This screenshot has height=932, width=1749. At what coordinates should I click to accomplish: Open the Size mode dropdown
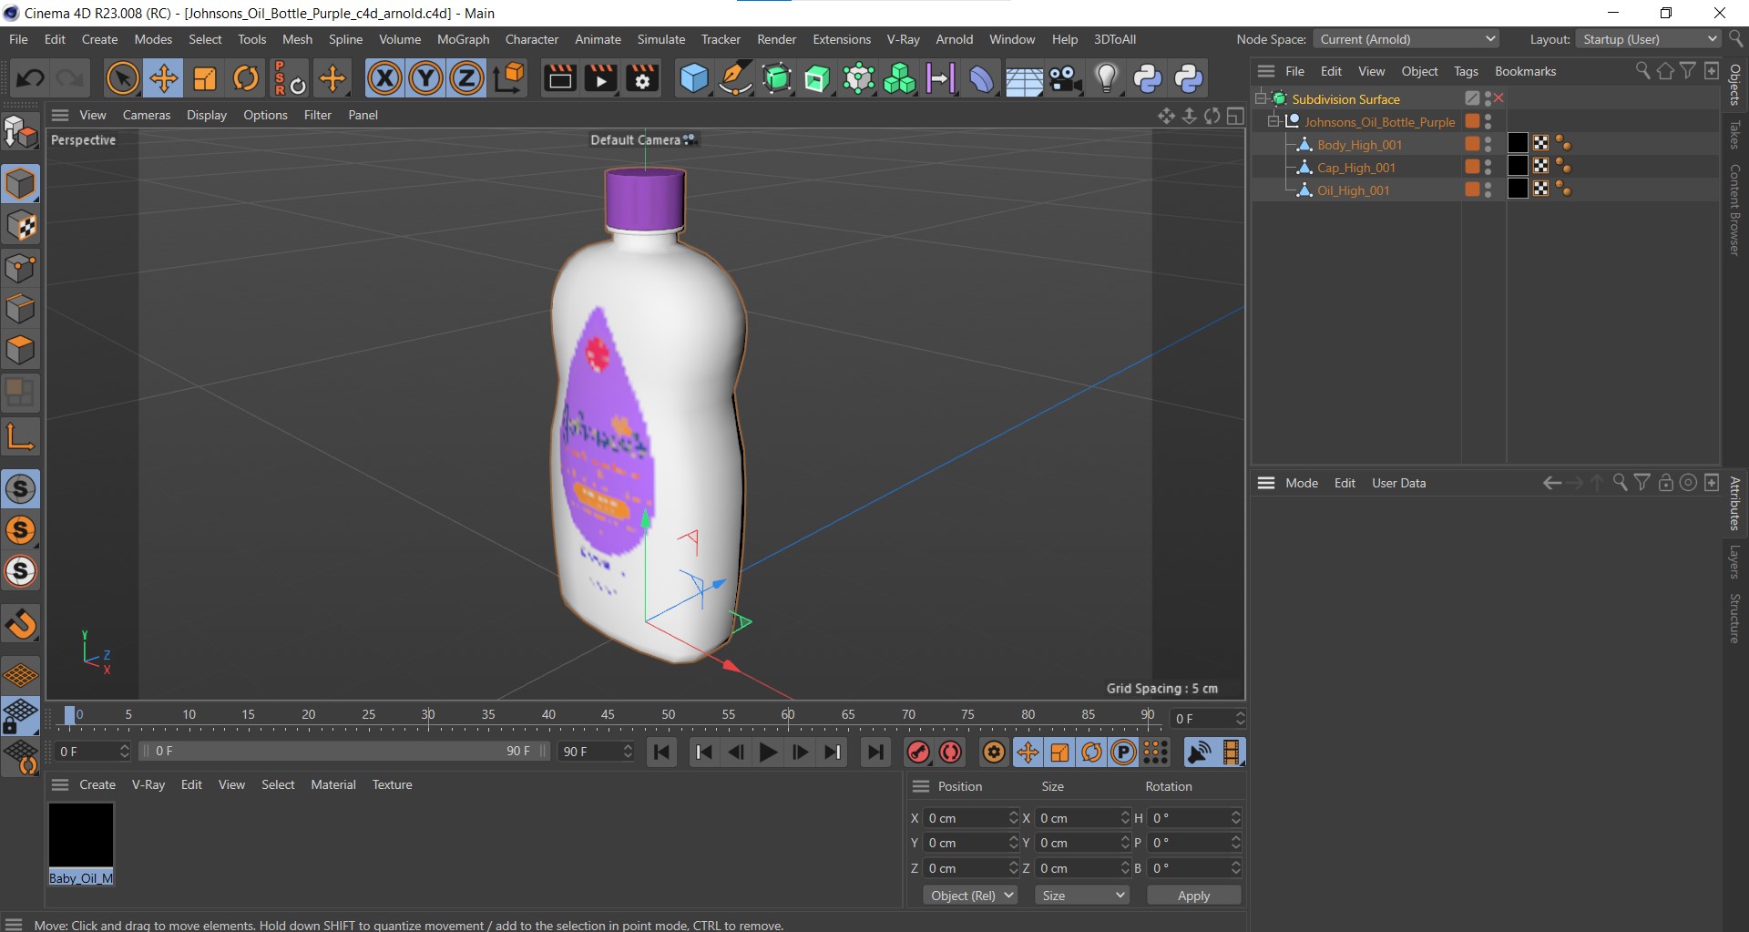click(1082, 896)
